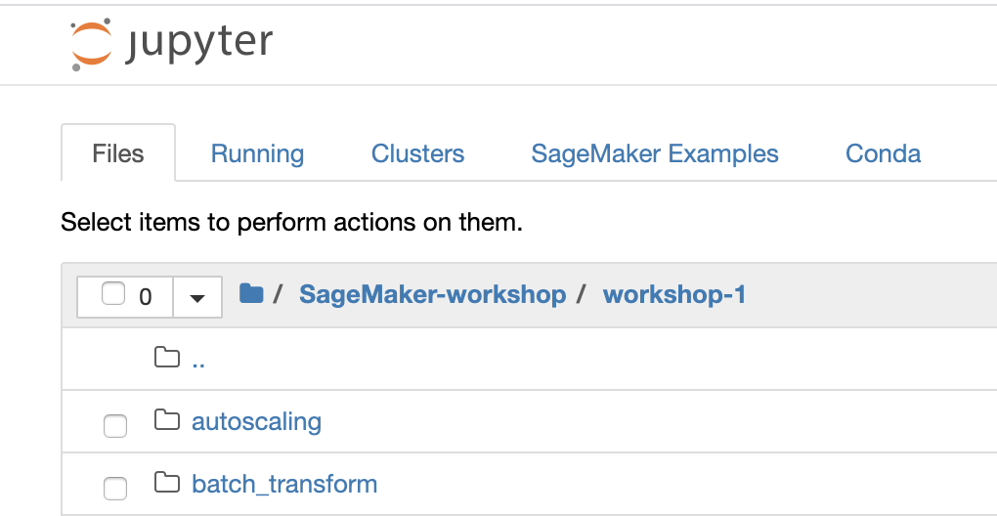Image resolution: width=997 pixels, height=516 pixels.
Task: Go to SageMaker-workshop in breadcrumb
Action: [x=432, y=294]
